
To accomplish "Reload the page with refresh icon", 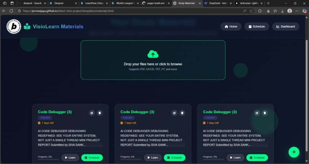I will pos(11,11).
